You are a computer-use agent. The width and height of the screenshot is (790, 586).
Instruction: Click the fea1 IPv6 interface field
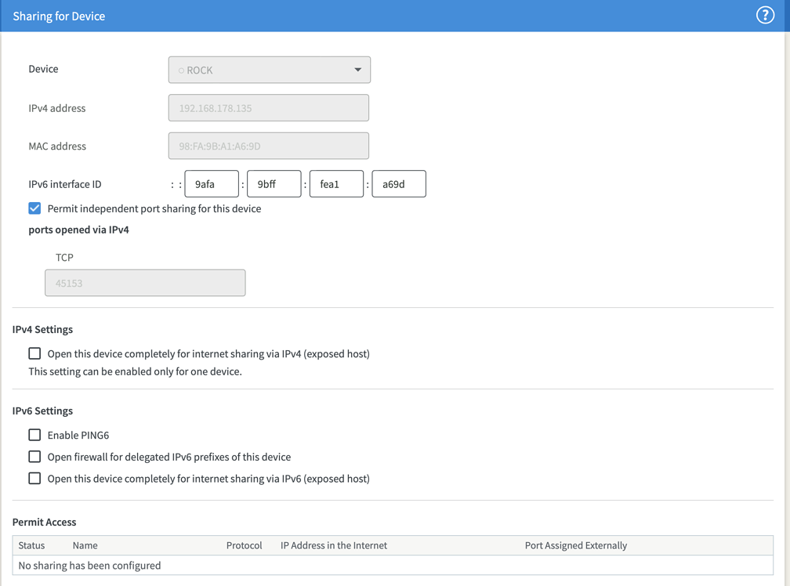tap(336, 183)
